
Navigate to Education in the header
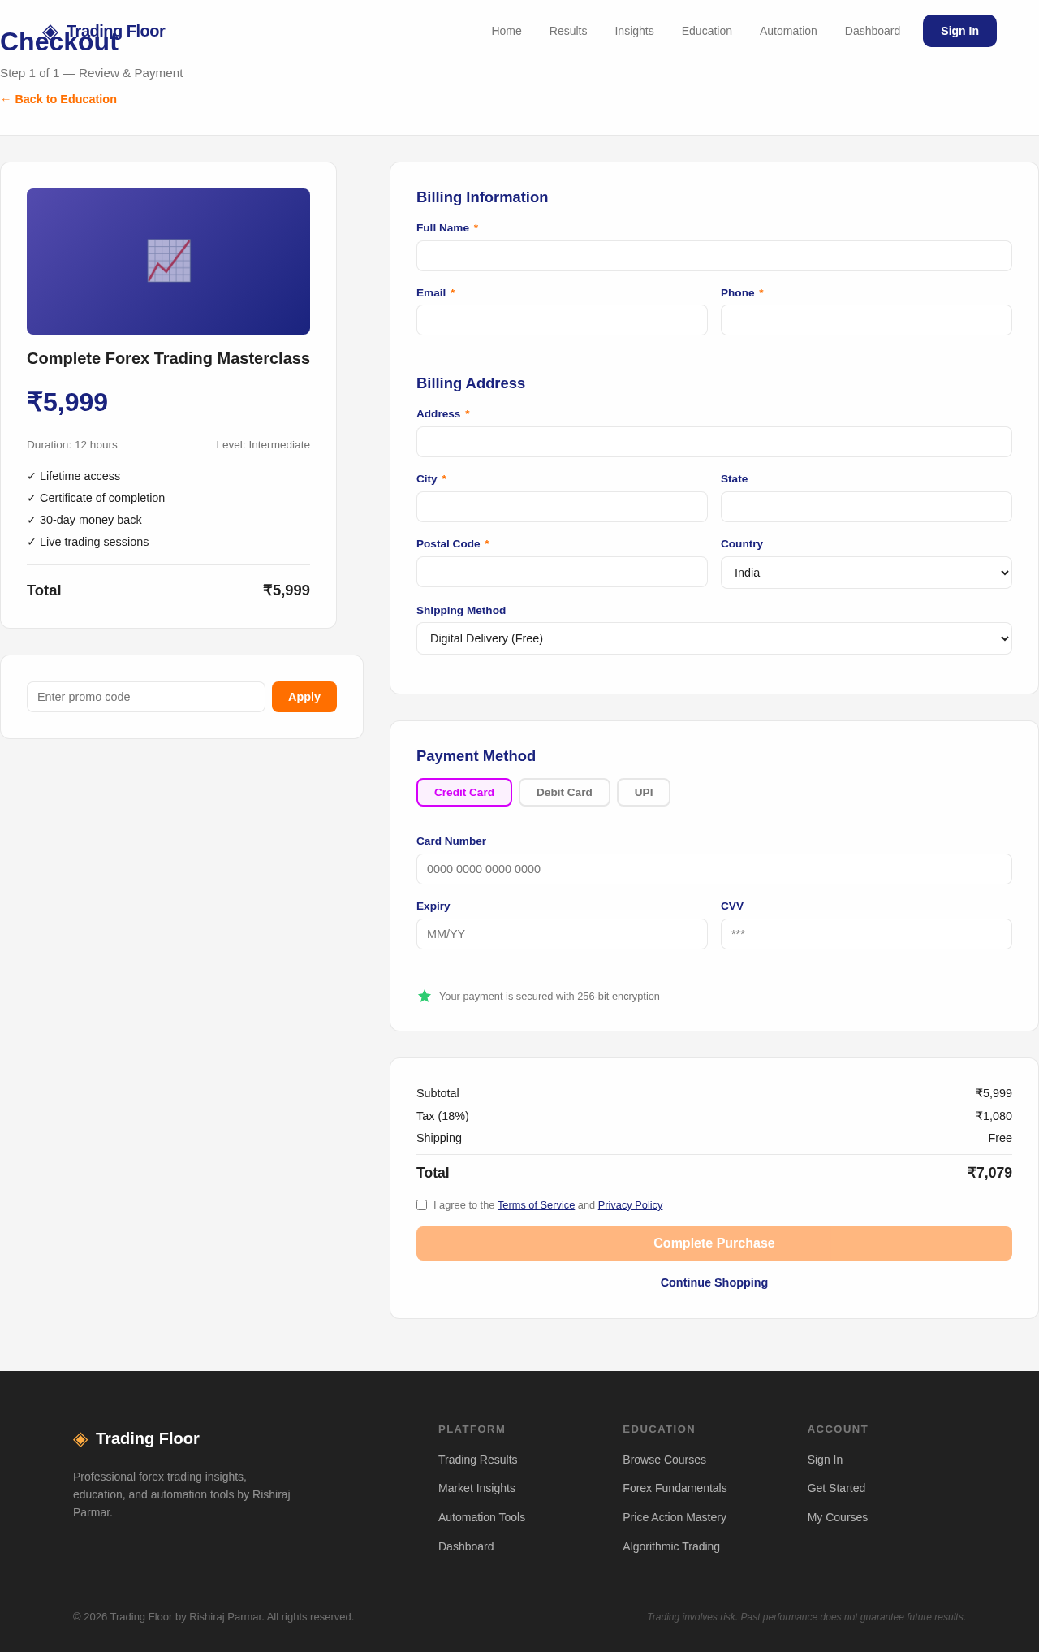pos(707,31)
